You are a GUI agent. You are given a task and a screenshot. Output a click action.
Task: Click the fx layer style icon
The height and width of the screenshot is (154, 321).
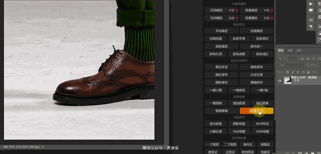pyautogui.click(x=294, y=153)
